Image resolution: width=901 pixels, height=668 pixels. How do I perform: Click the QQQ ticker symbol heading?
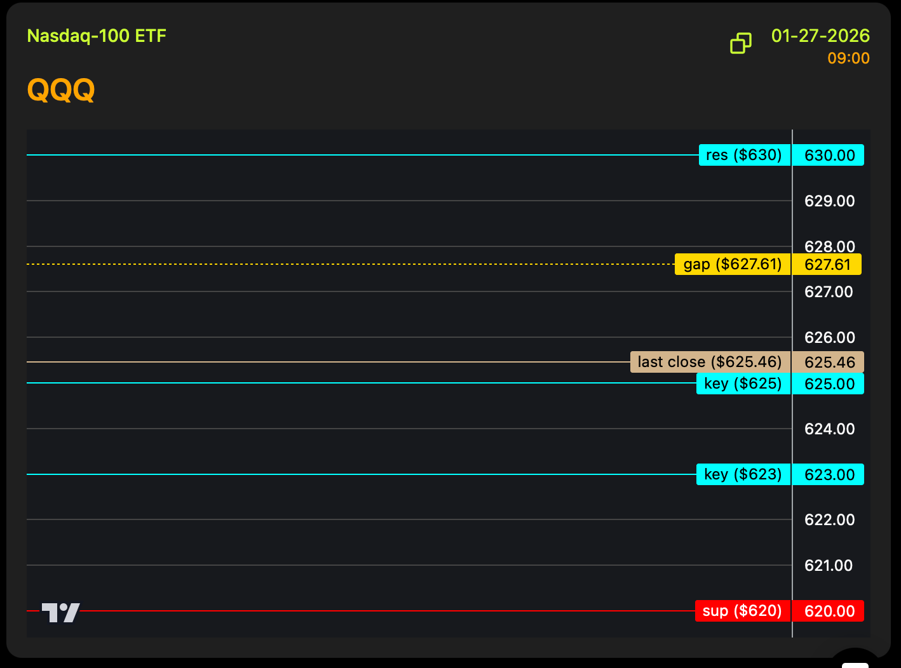(61, 90)
